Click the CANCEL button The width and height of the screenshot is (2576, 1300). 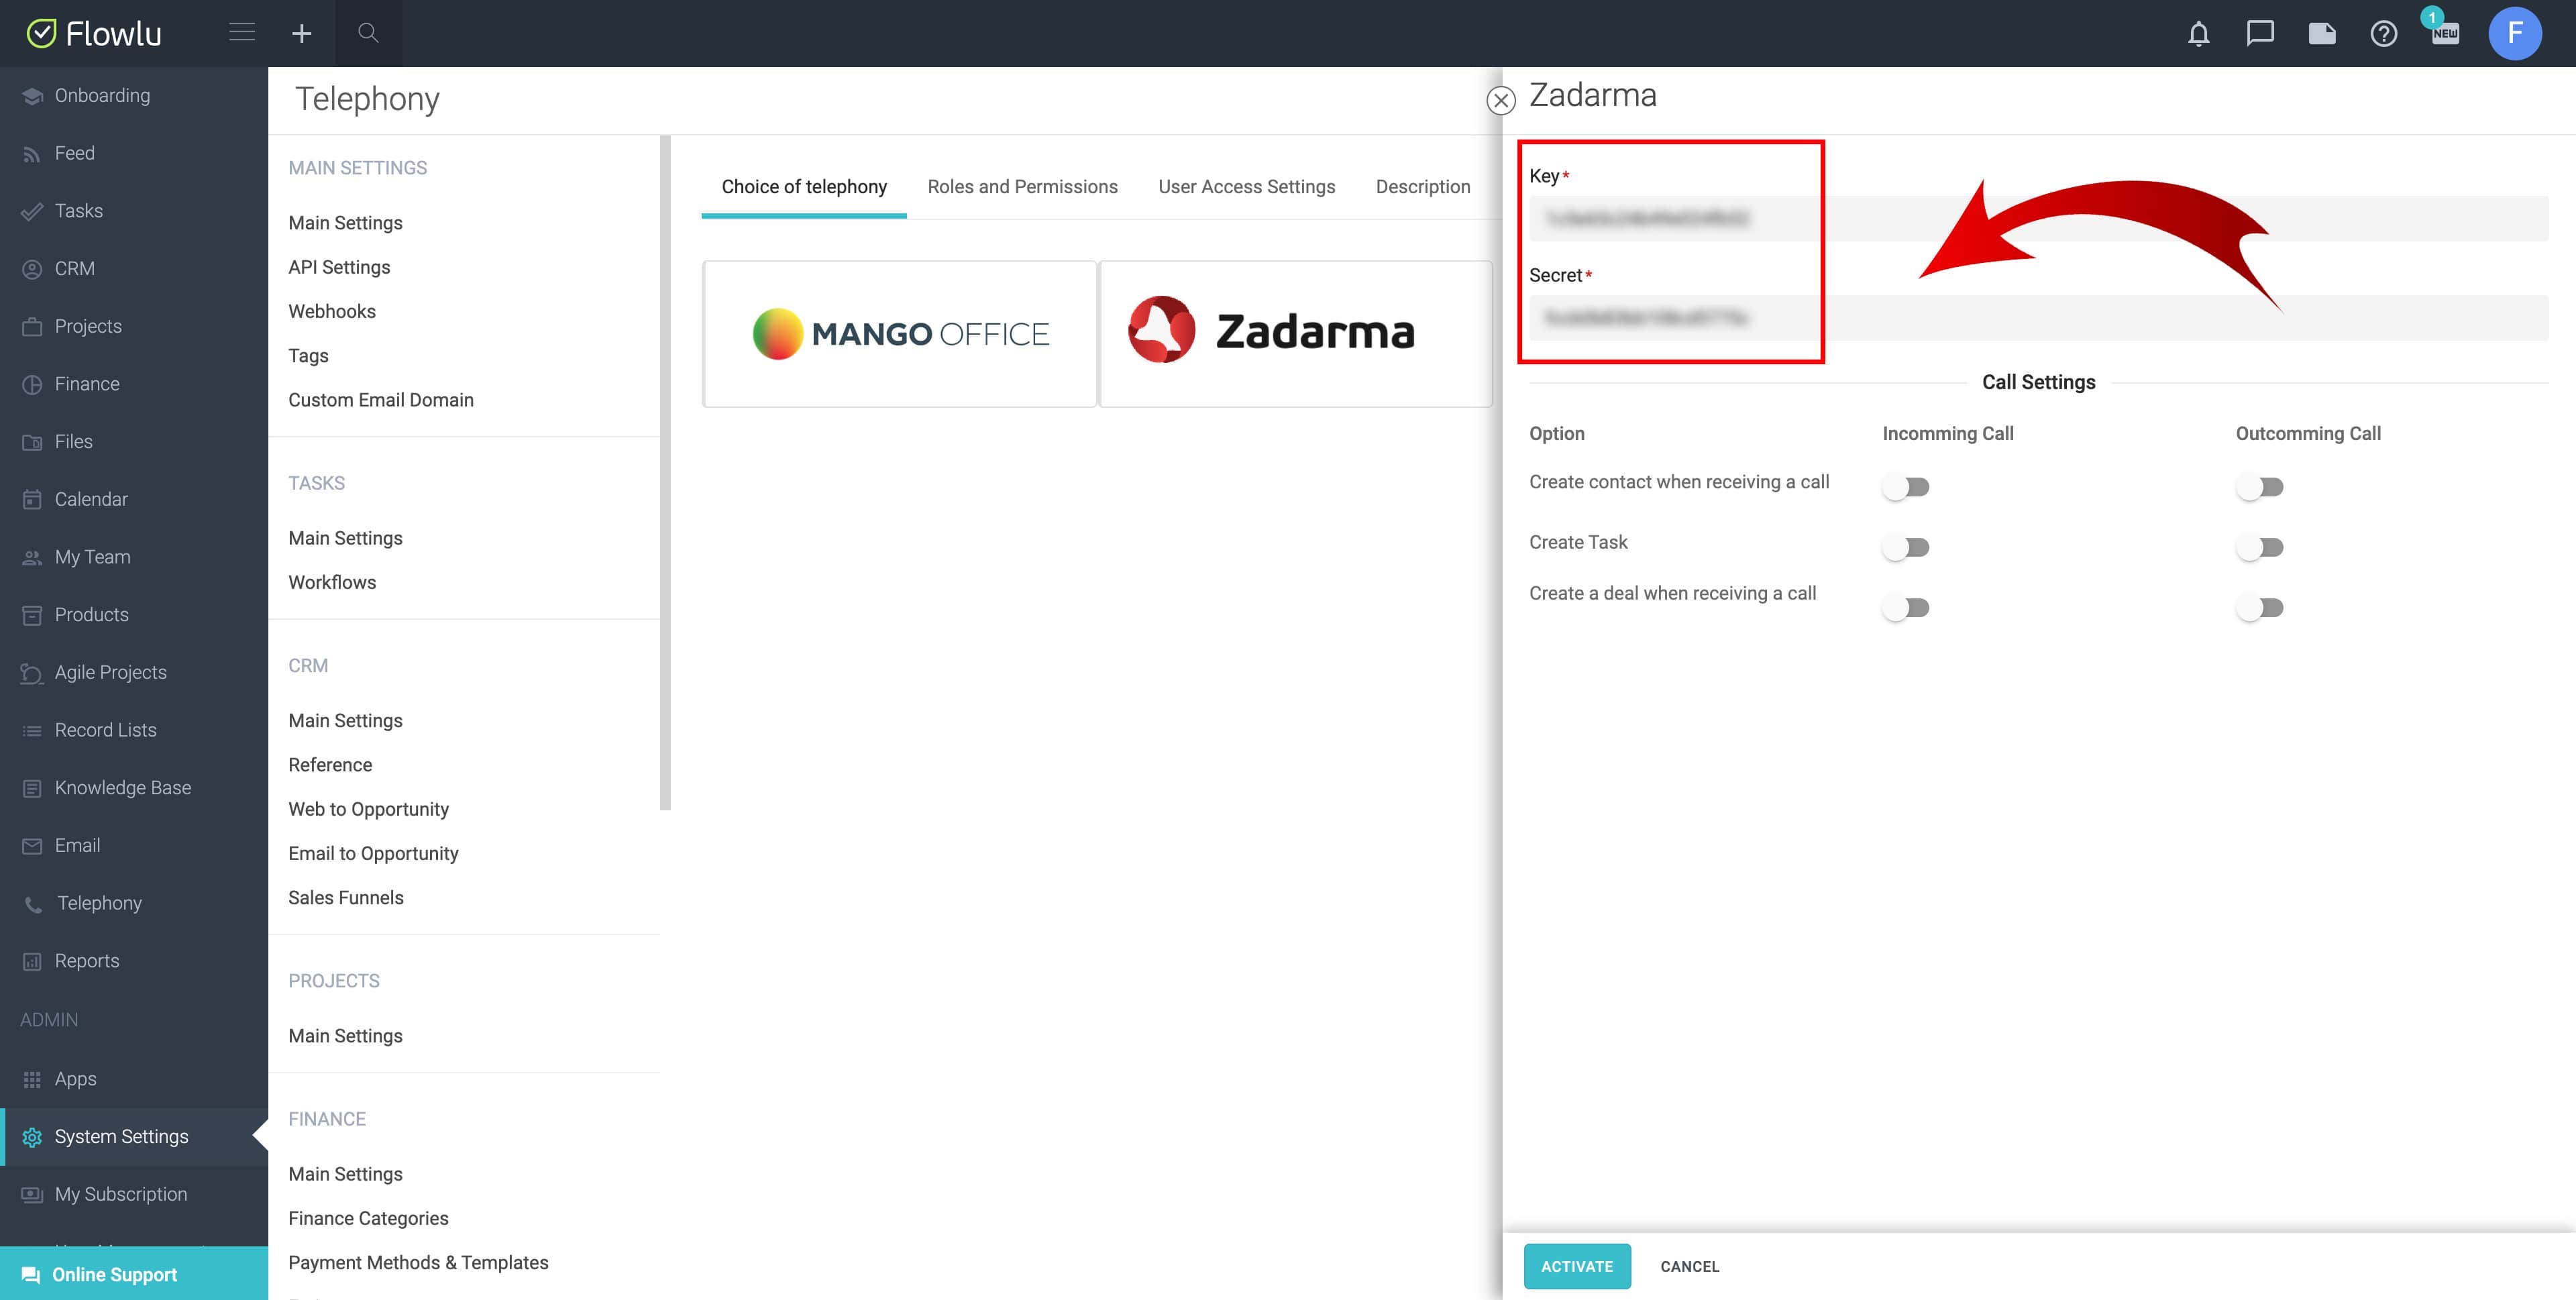tap(1689, 1265)
